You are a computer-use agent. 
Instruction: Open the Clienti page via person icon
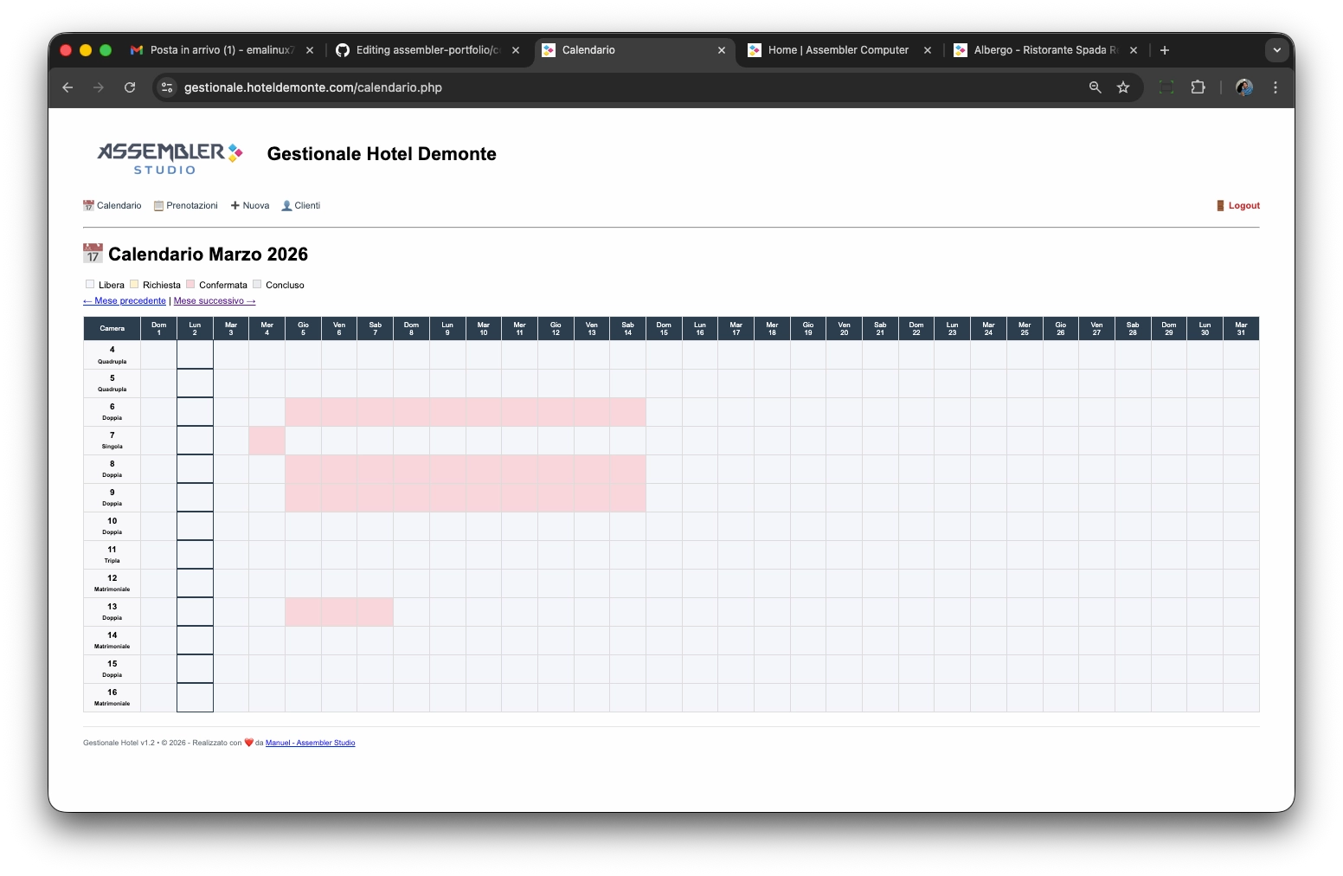click(286, 206)
